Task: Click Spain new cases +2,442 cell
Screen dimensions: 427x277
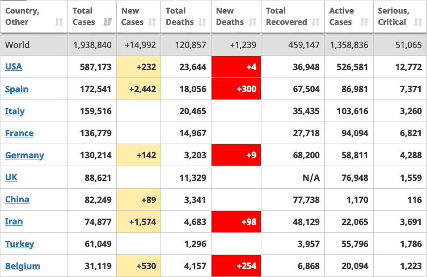Action: coord(139,89)
